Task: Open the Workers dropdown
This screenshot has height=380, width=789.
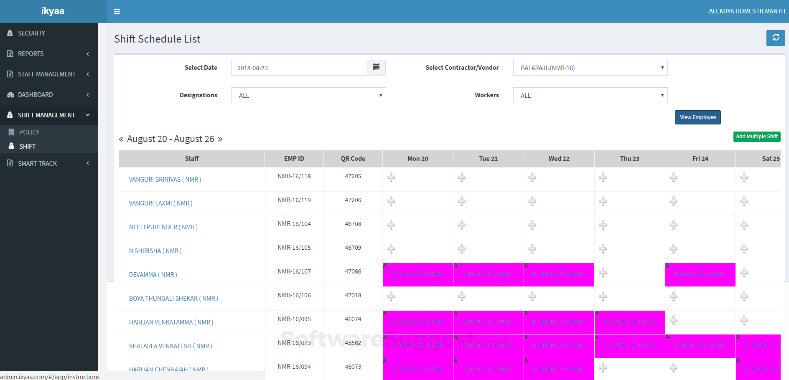Action: click(x=590, y=95)
